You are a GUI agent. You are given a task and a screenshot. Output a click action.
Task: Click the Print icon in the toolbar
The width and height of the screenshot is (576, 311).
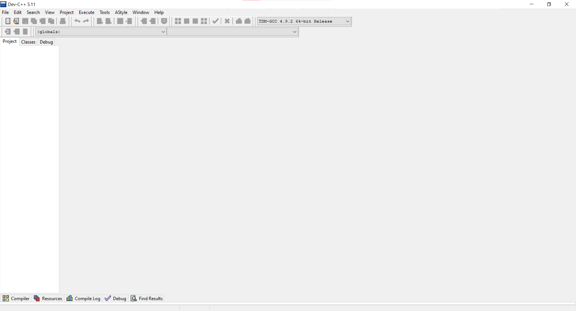[63, 21]
